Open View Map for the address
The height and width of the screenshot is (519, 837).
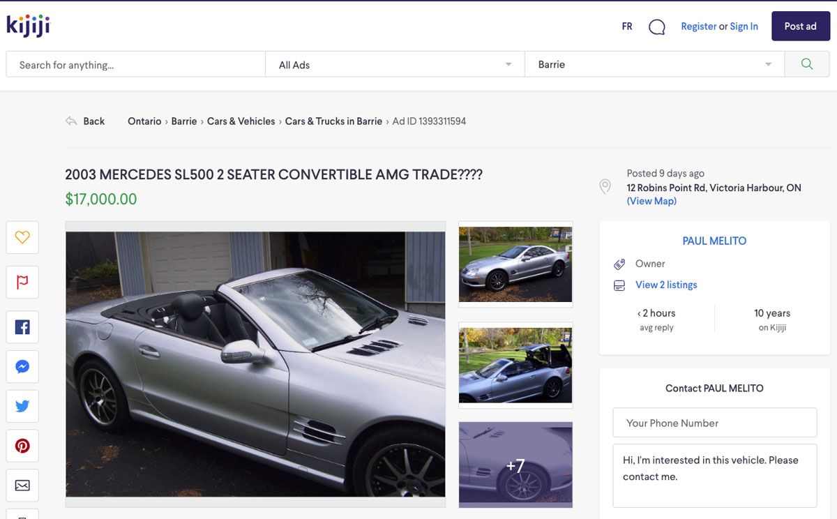(650, 201)
